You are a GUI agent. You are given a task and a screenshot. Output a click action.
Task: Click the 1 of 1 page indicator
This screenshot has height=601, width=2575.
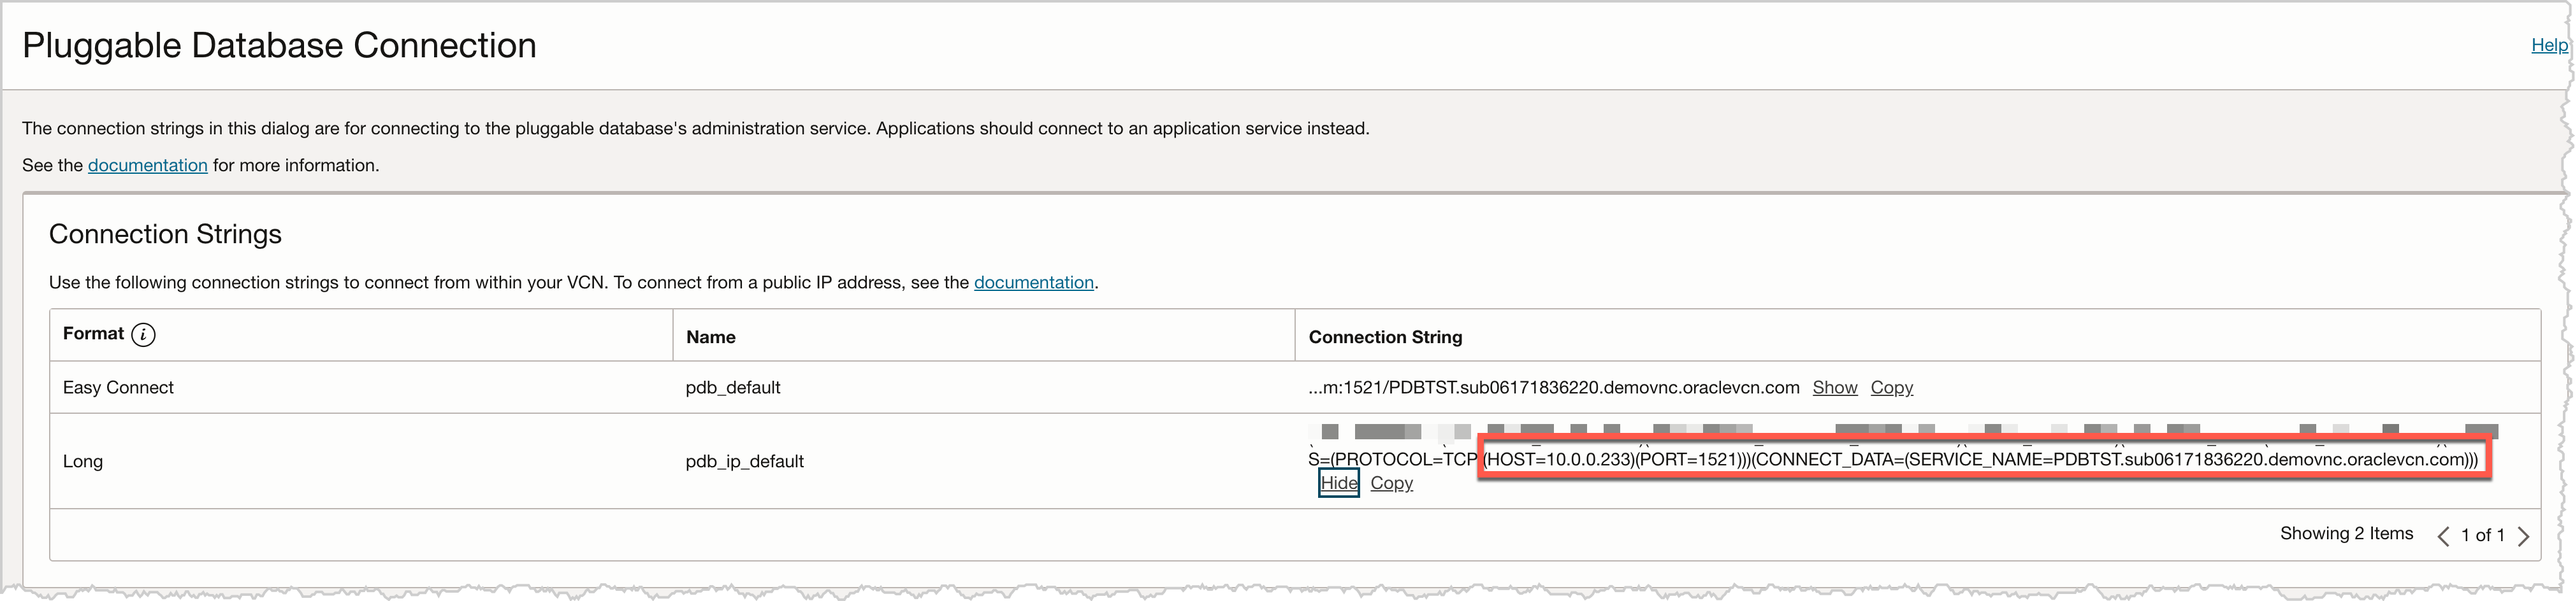click(2483, 536)
